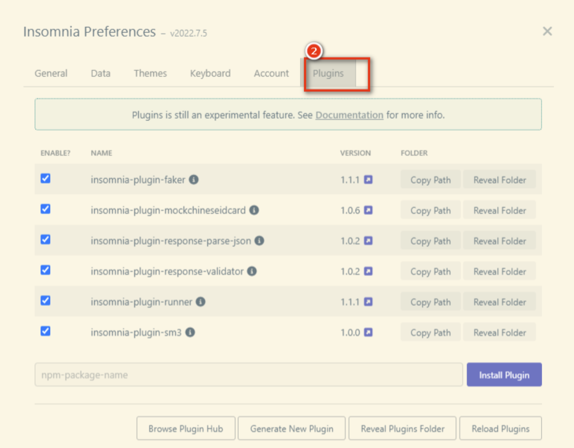The width and height of the screenshot is (574, 448).
Task: Reveal Folder for insomnia-plugin-response-validator
Action: [500, 271]
